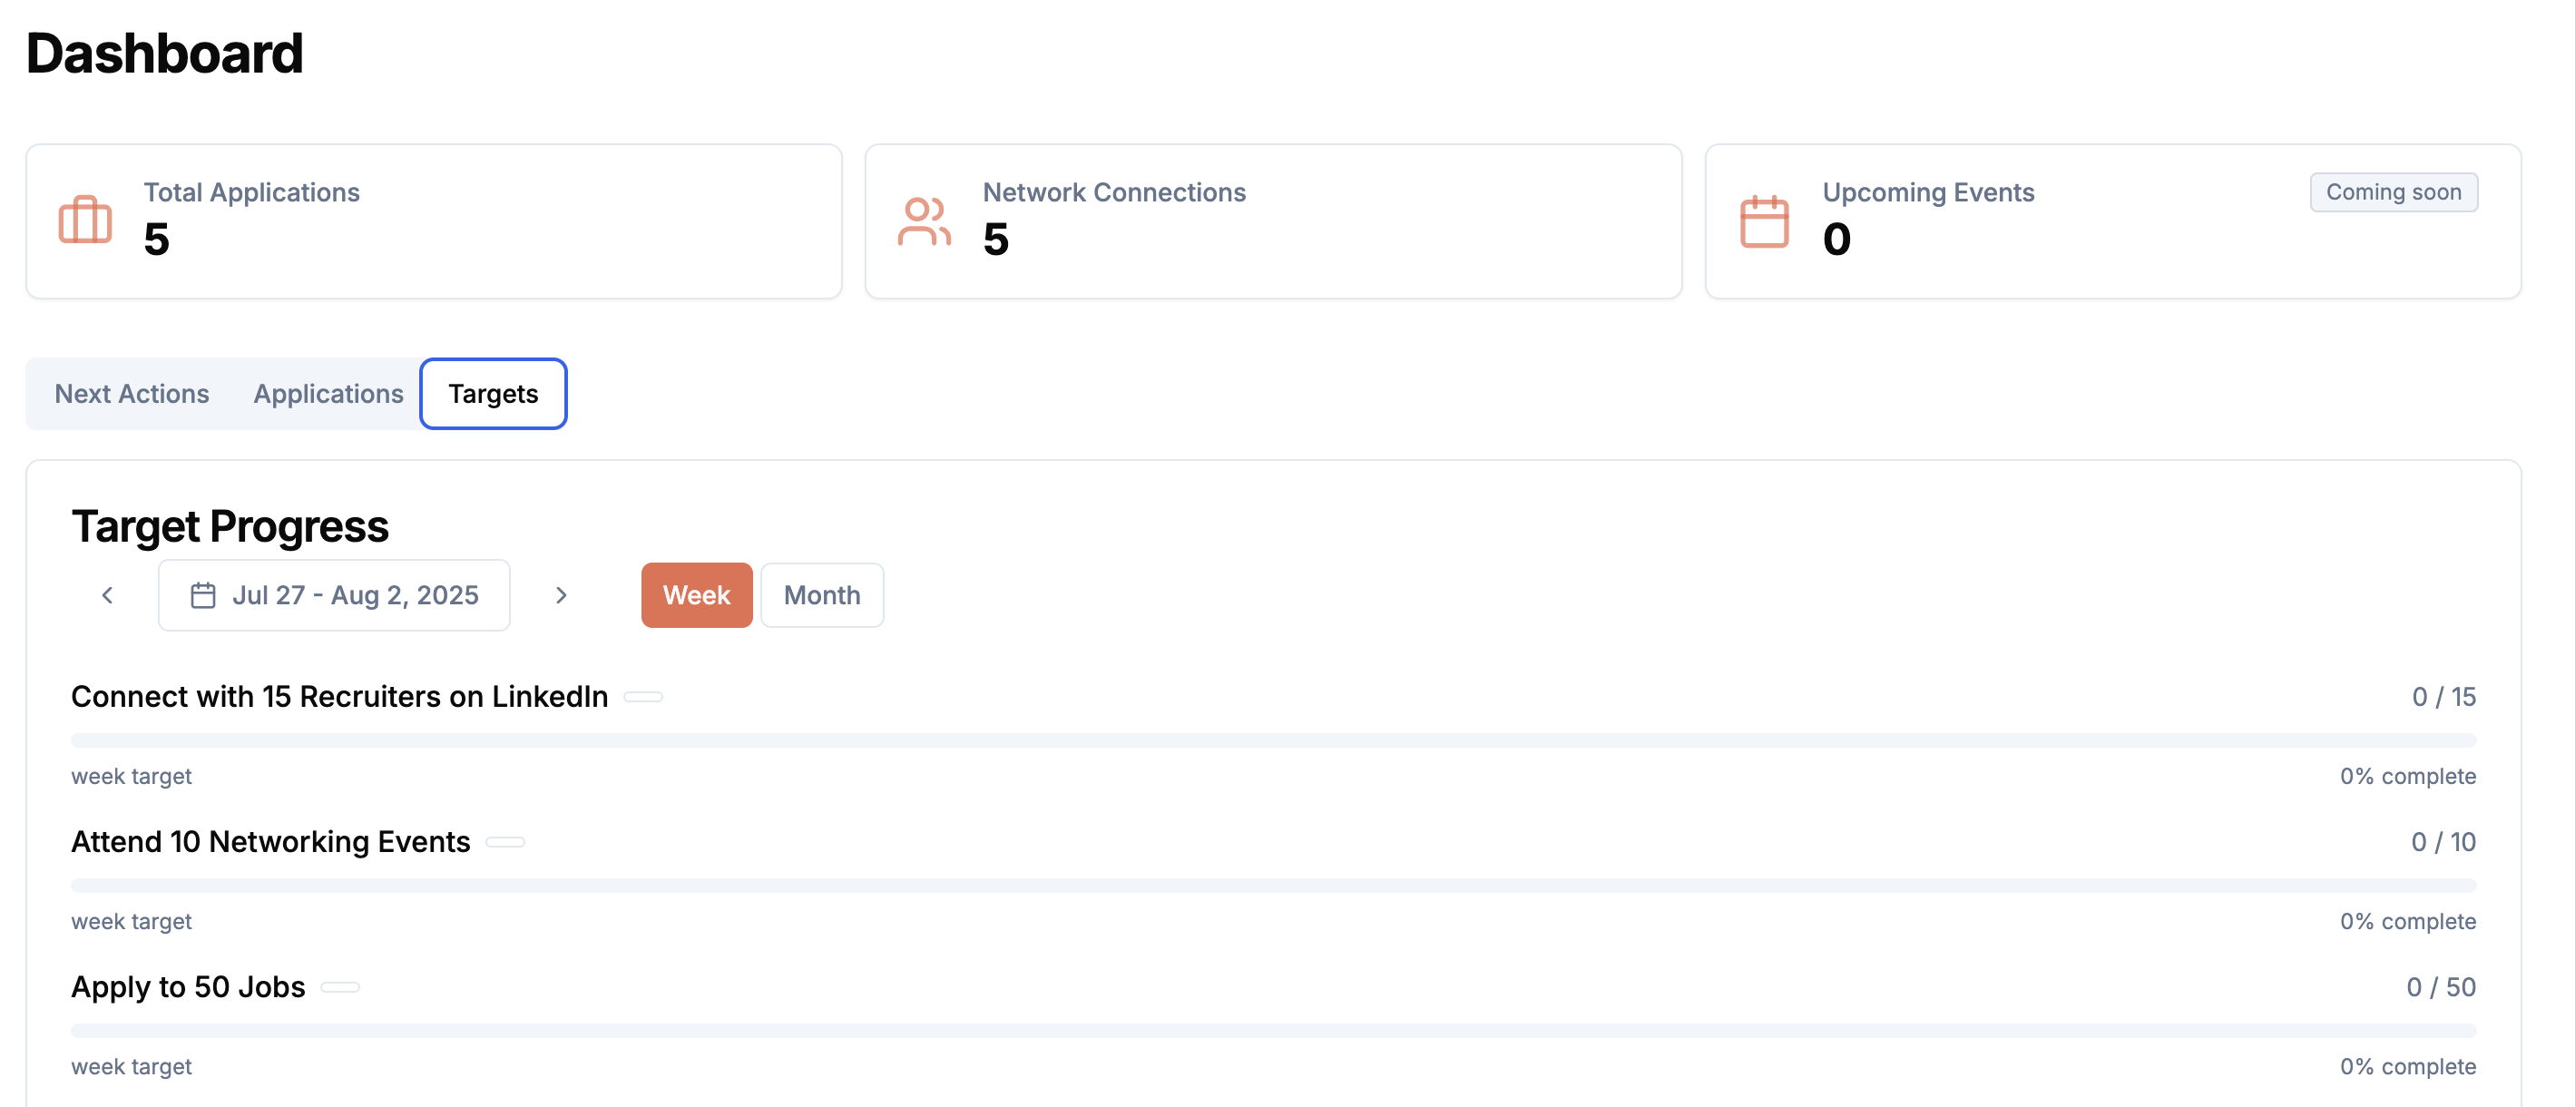Screen dimensions: 2575x1107
Task: Select the Targets tab
Action: (493, 393)
